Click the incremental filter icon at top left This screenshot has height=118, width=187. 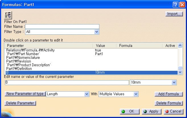click(8, 15)
